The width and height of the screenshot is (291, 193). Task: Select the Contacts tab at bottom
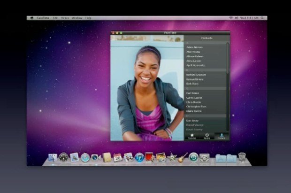click(222, 136)
